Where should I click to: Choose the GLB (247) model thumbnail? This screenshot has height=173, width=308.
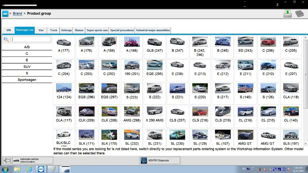[x=155, y=47]
